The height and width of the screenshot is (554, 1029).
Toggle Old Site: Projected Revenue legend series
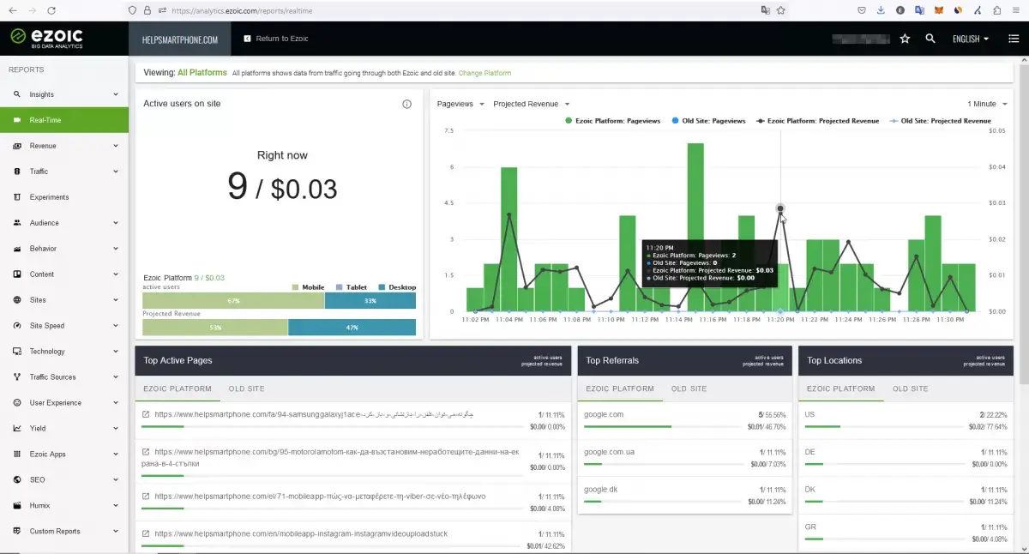pyautogui.click(x=940, y=121)
